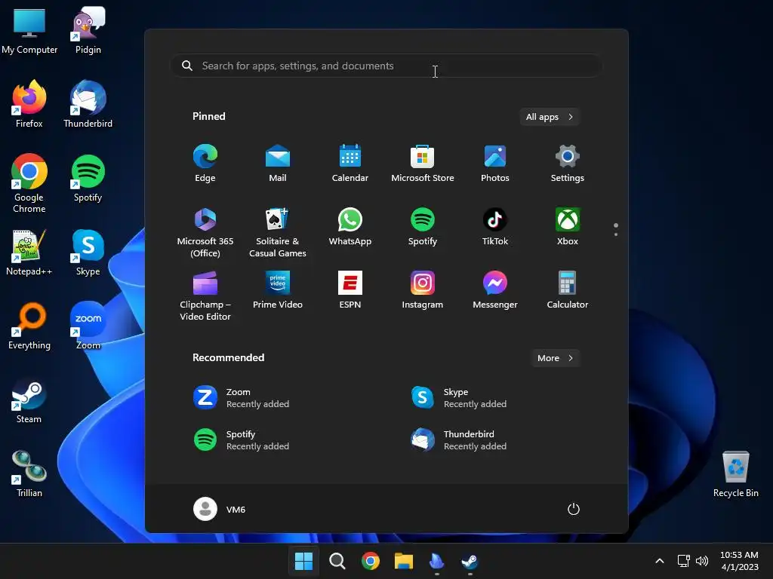
Task: Open the VM6 user account menu
Action: tap(220, 509)
